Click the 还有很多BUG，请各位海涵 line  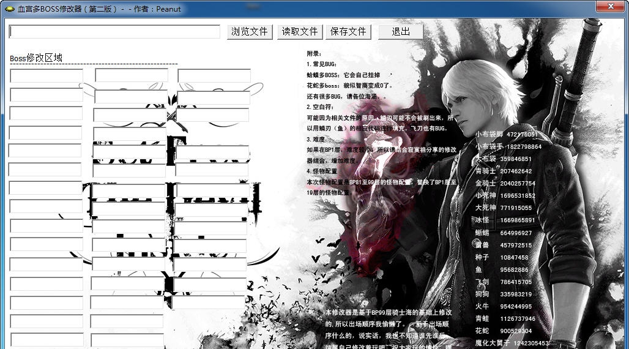[x=345, y=96]
